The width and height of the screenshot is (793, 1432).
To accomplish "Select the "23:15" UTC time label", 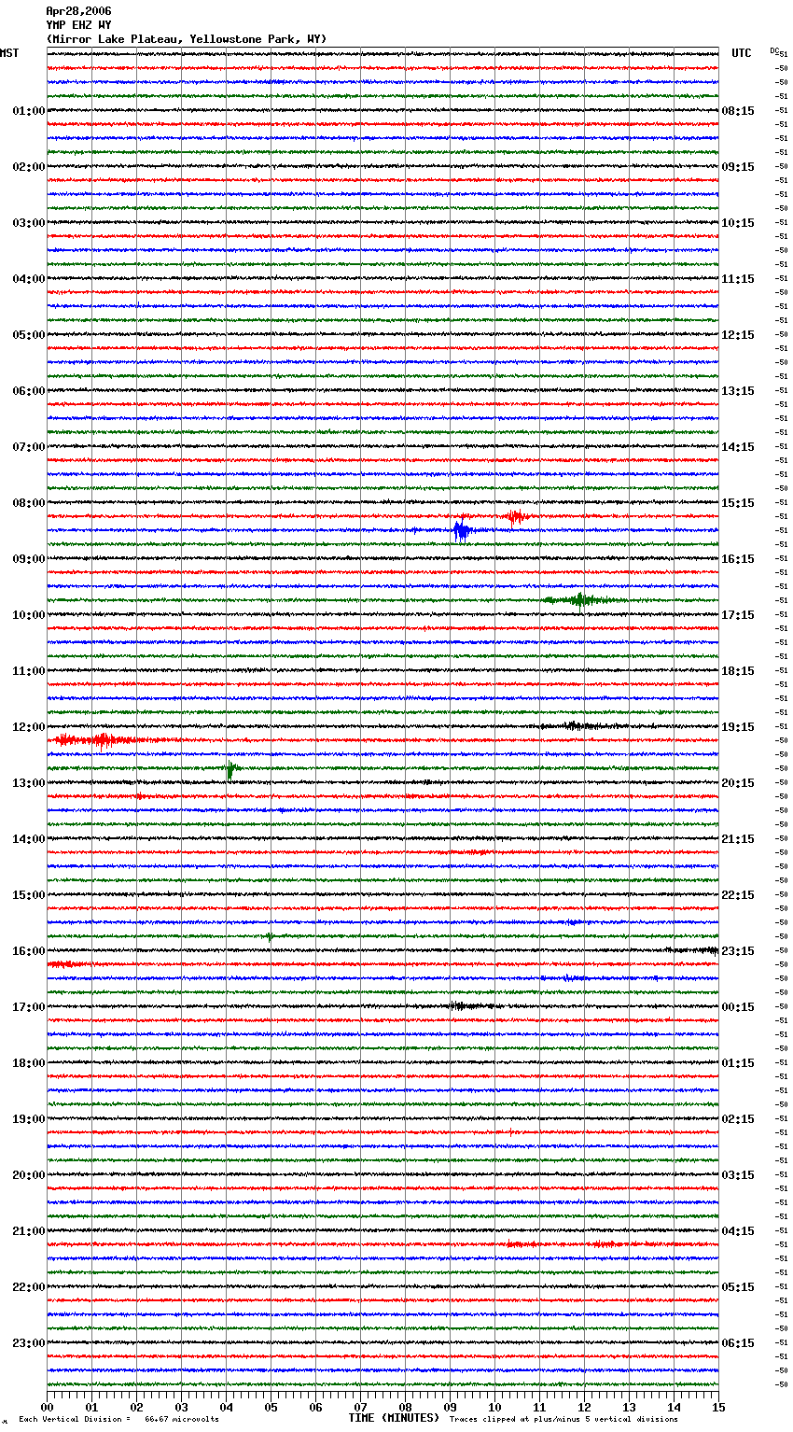I will 738,951.
